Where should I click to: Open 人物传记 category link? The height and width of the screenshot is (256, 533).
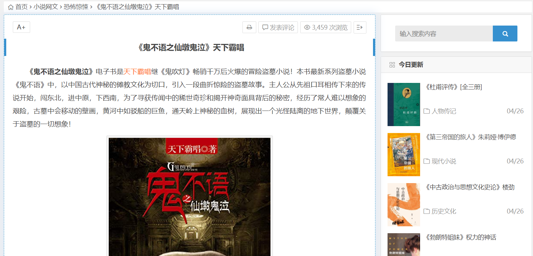pyautogui.click(x=444, y=111)
